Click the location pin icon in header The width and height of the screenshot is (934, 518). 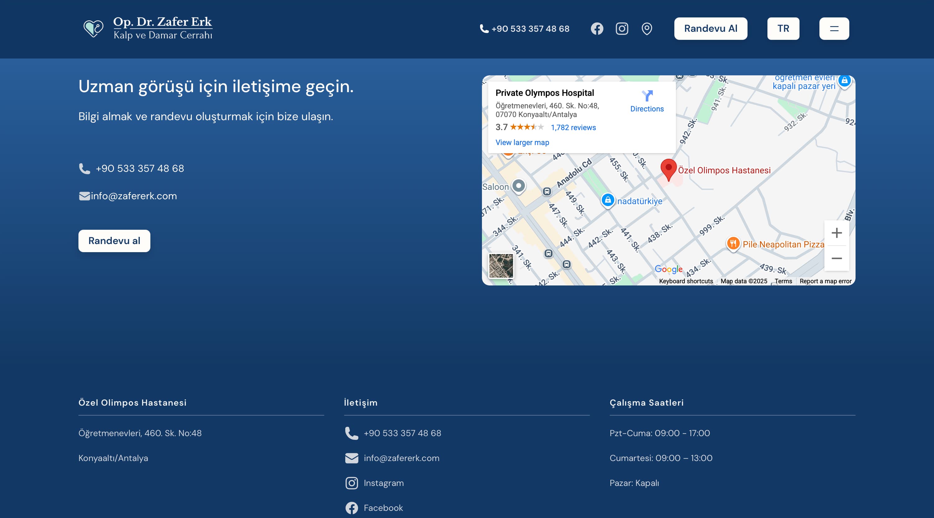click(646, 29)
